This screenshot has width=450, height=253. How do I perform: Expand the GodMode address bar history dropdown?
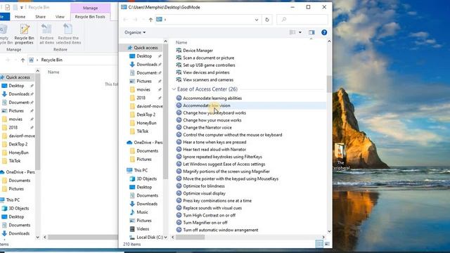pos(257,20)
